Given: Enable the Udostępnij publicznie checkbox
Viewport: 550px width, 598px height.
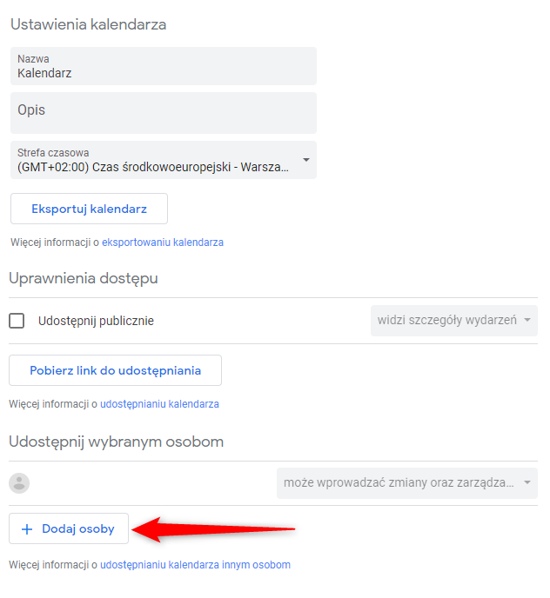Looking at the screenshot, I should [17, 321].
